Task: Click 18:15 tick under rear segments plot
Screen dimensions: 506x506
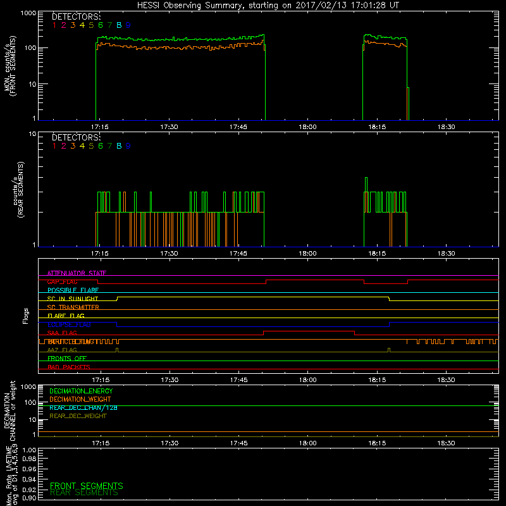Action: pos(377,254)
